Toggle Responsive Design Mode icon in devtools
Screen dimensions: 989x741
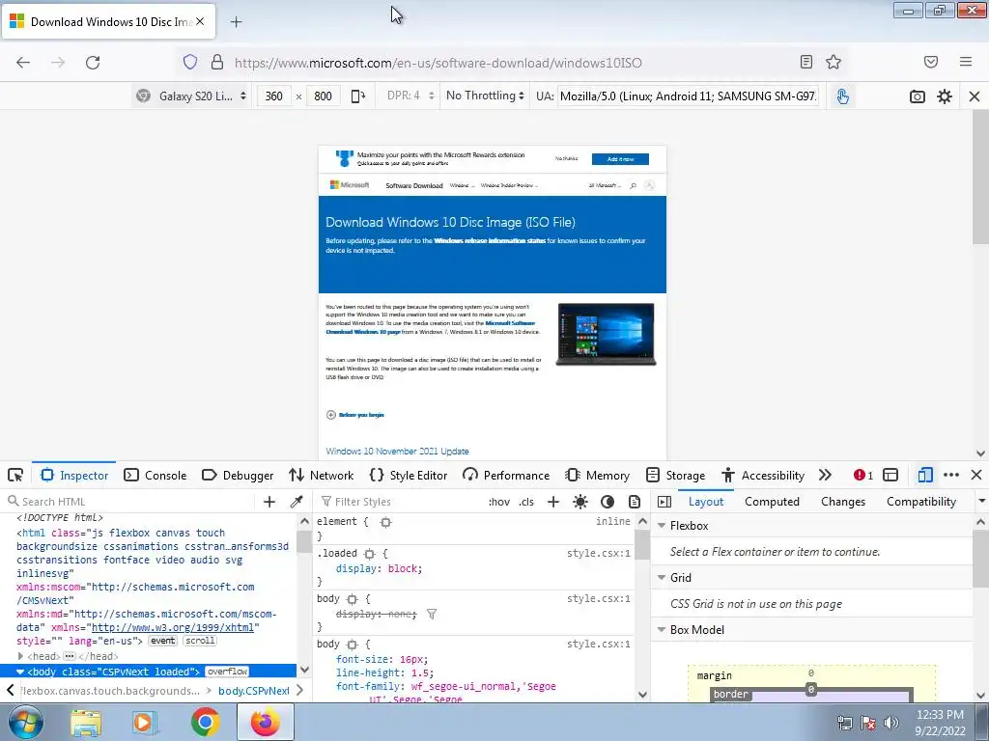925,475
